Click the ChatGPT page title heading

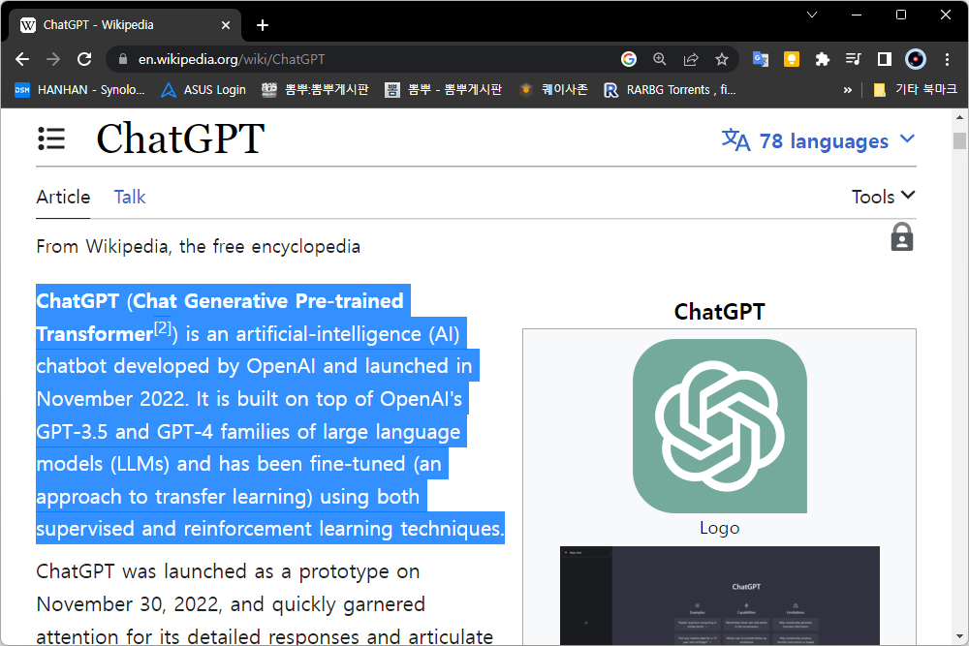point(180,138)
